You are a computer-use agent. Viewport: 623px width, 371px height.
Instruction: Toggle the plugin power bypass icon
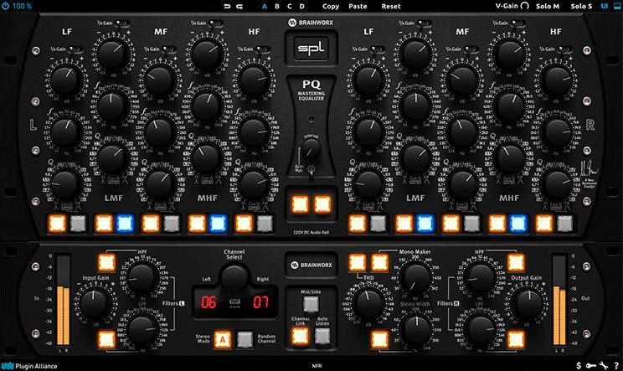(x=6, y=6)
